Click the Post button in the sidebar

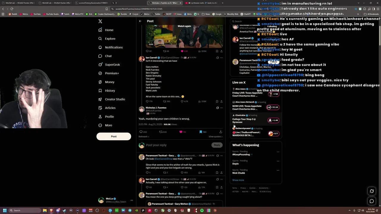tap(114, 136)
